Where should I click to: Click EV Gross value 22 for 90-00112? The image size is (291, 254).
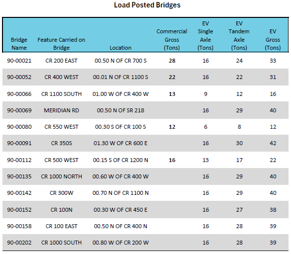point(273,160)
